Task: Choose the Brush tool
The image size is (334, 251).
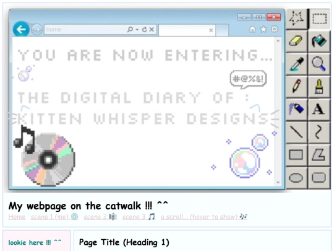Action: 319,86
